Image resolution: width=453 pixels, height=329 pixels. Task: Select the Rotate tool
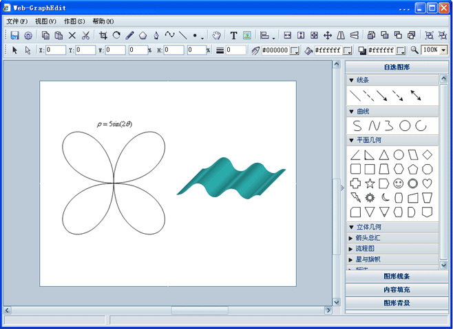(x=116, y=35)
